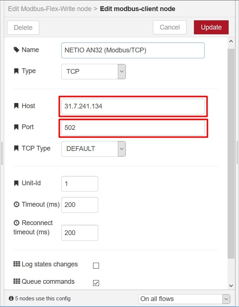The height and width of the screenshot is (307, 239).
Task: Click the grid icon beside Log states changes
Action: click(17, 264)
